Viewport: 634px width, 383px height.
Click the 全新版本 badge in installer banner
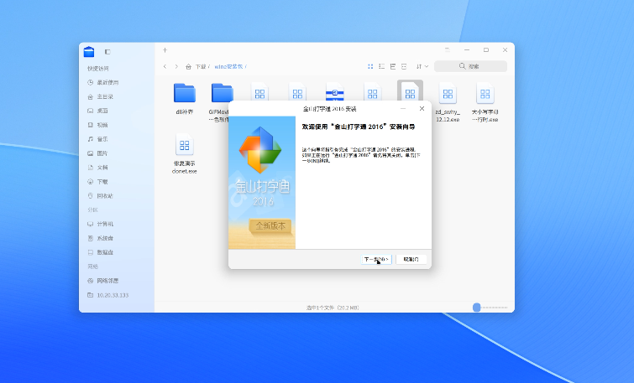(270, 226)
